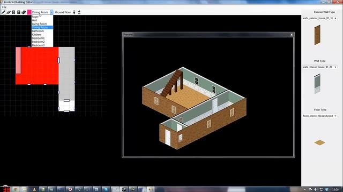Screen dimensions: 343x192
Task: Click the interior wall preview tile
Action: [x=317, y=84]
